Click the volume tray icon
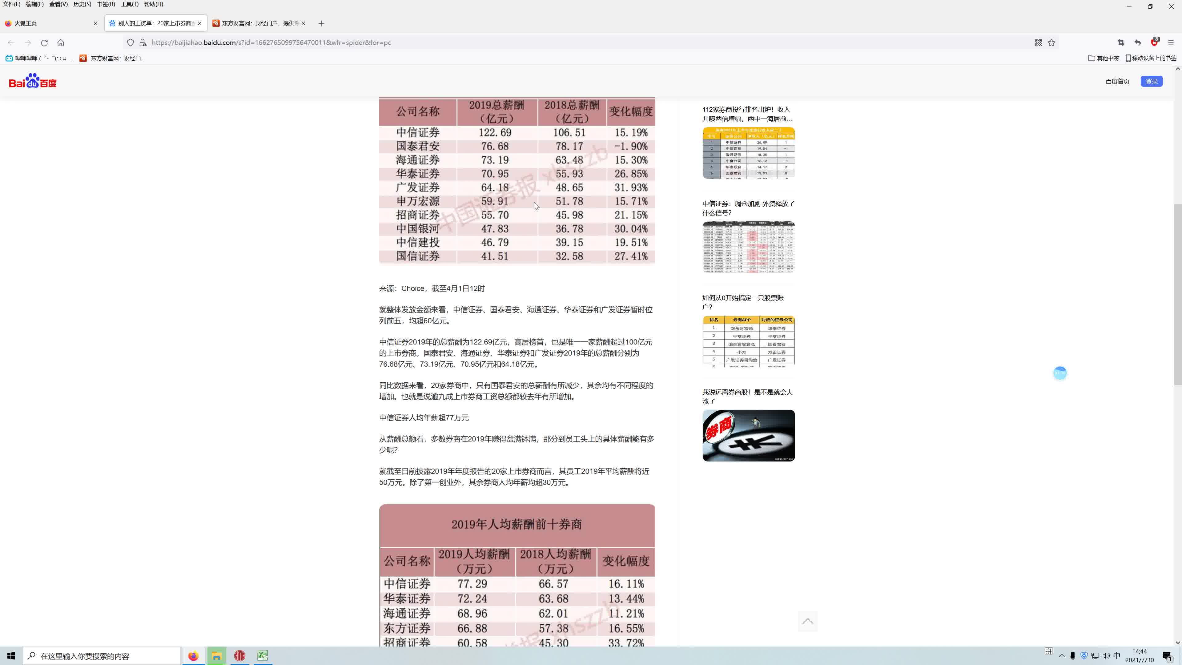 tap(1106, 656)
